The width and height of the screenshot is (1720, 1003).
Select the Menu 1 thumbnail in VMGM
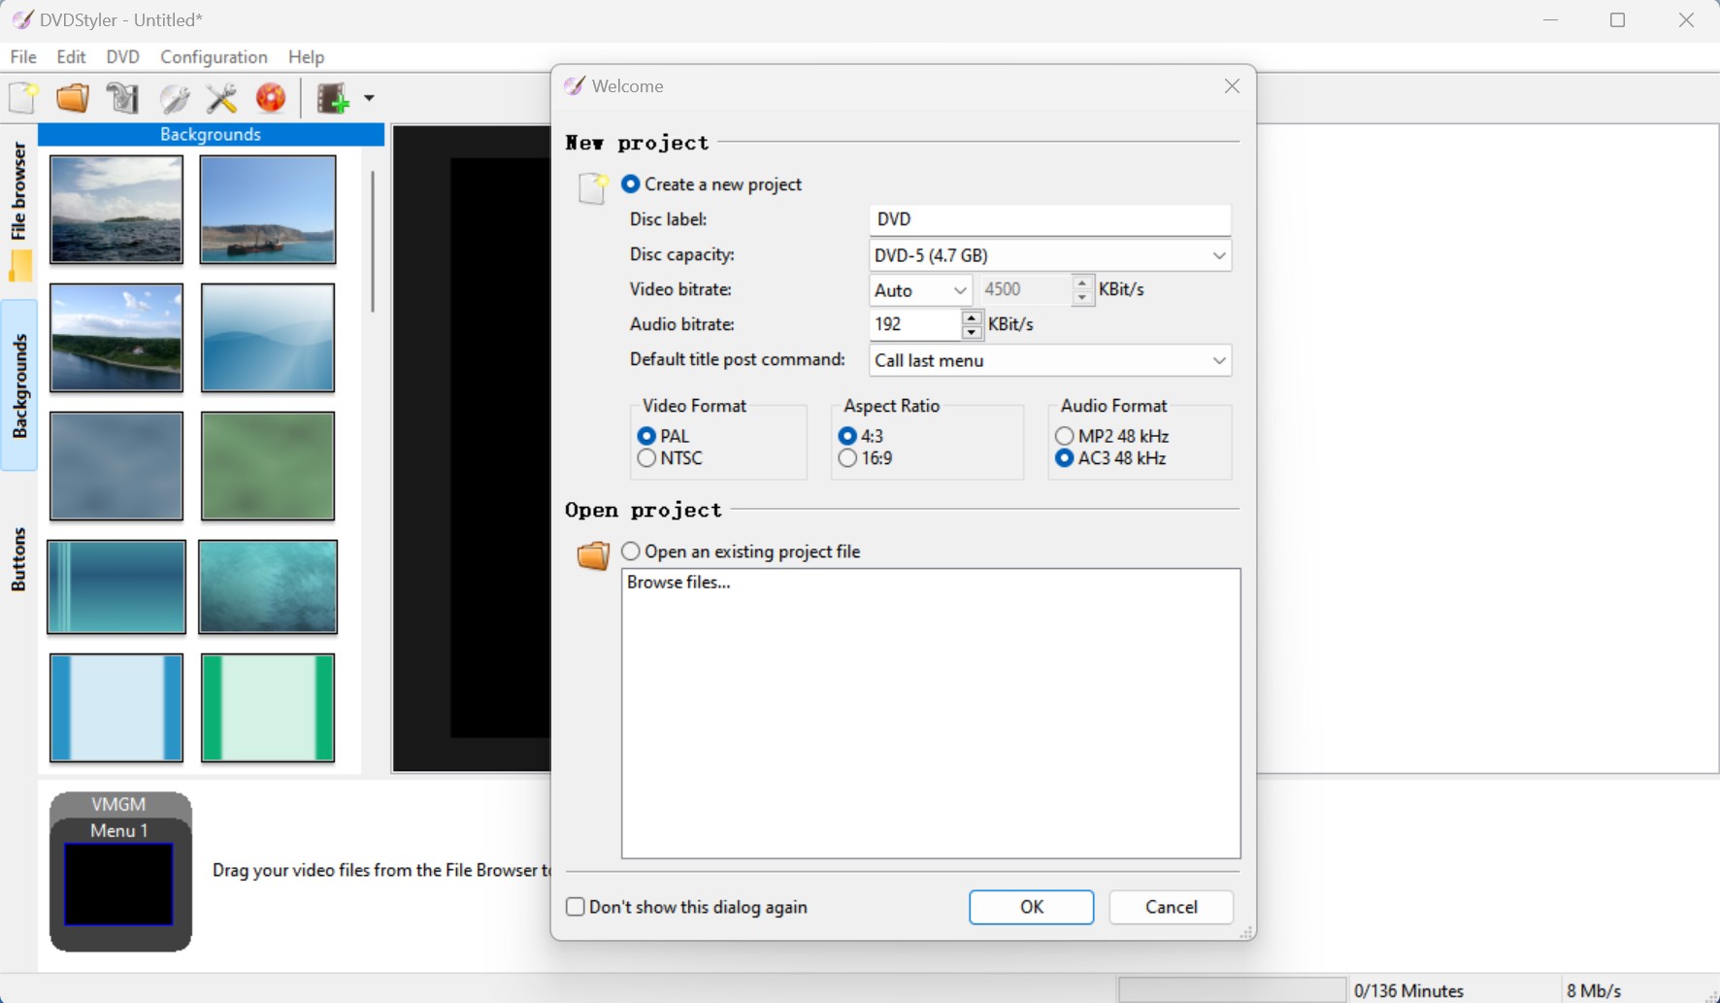[x=118, y=885]
